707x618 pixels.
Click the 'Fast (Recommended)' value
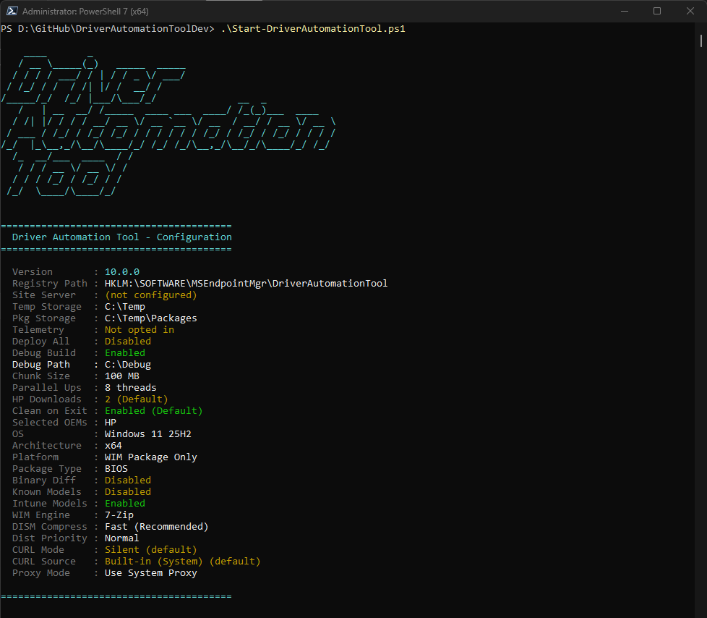(x=157, y=527)
